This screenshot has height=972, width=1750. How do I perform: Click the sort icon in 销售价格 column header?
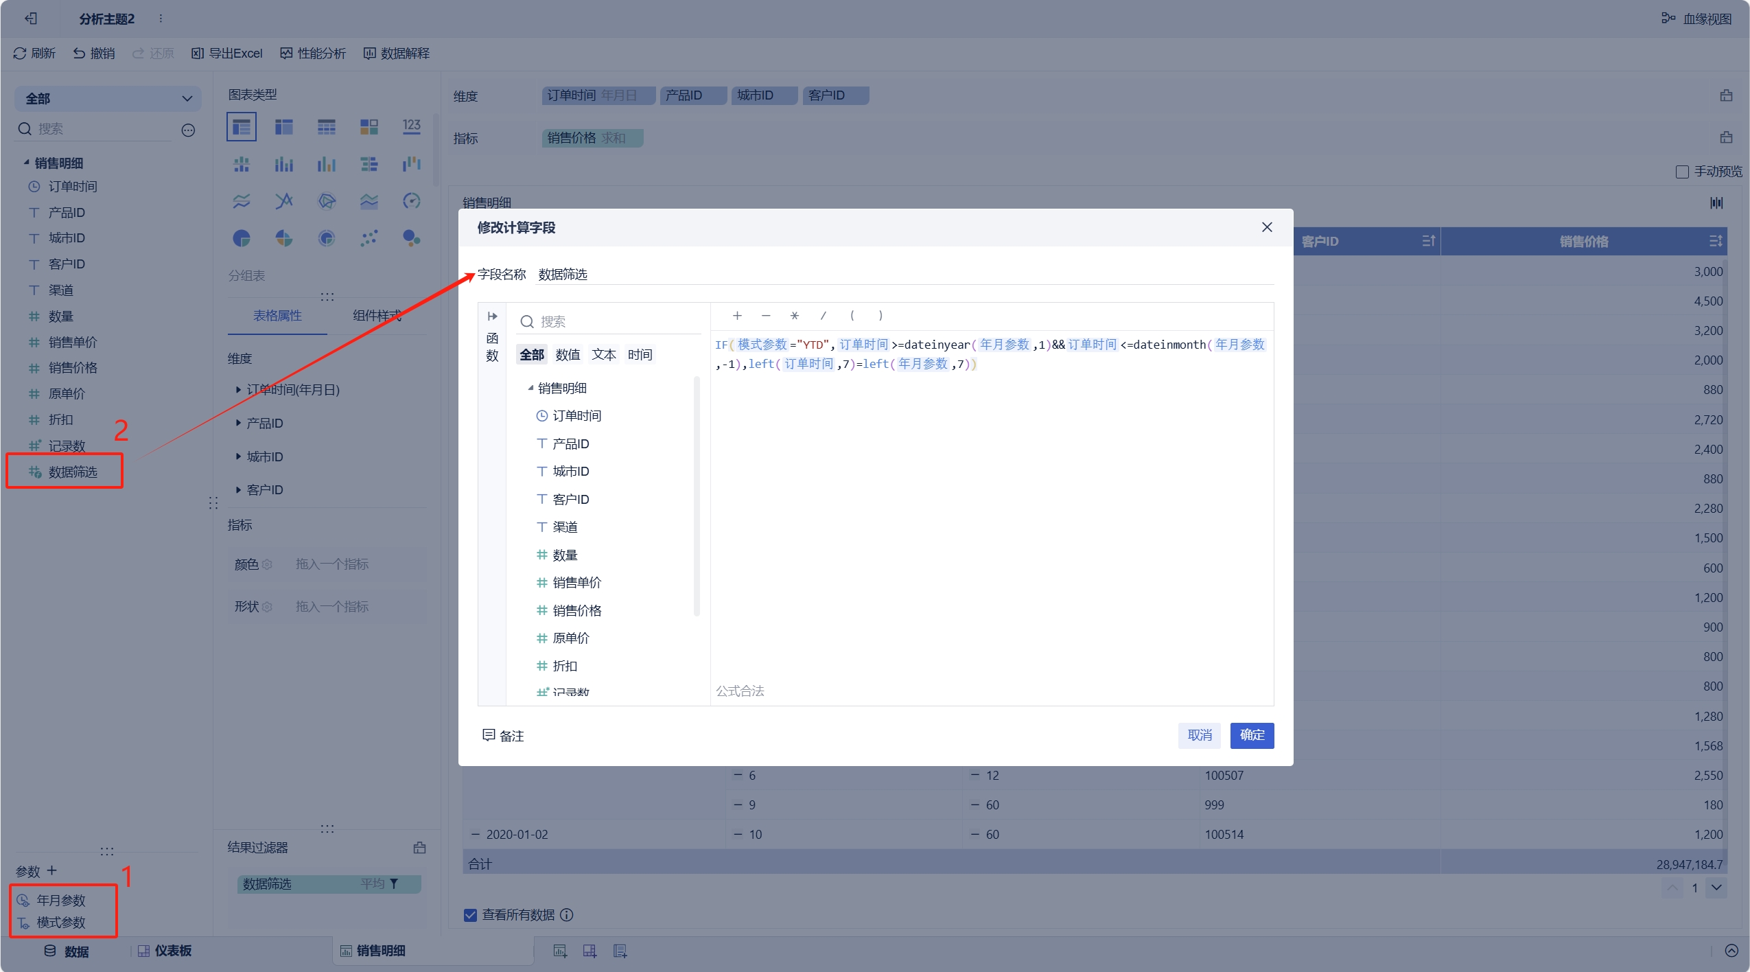coord(1716,241)
